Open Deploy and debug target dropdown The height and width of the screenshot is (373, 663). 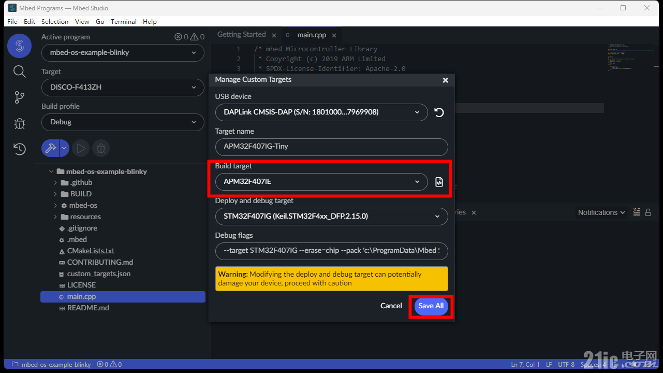(331, 217)
